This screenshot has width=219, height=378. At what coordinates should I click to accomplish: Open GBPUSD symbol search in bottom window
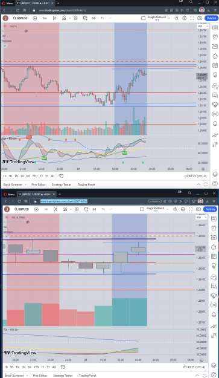click(x=21, y=209)
